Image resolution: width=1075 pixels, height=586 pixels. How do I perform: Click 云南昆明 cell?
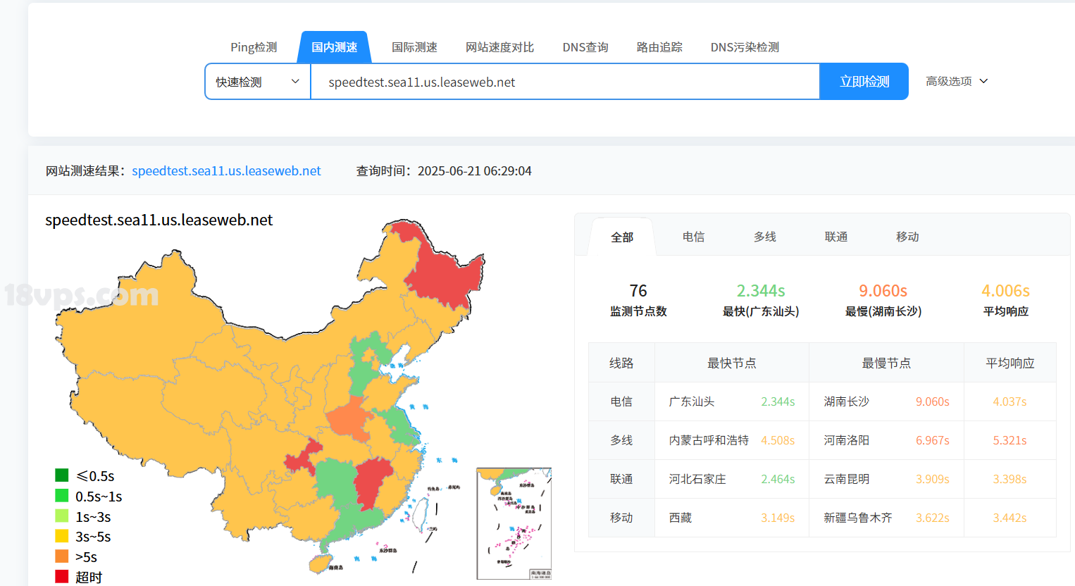(847, 479)
